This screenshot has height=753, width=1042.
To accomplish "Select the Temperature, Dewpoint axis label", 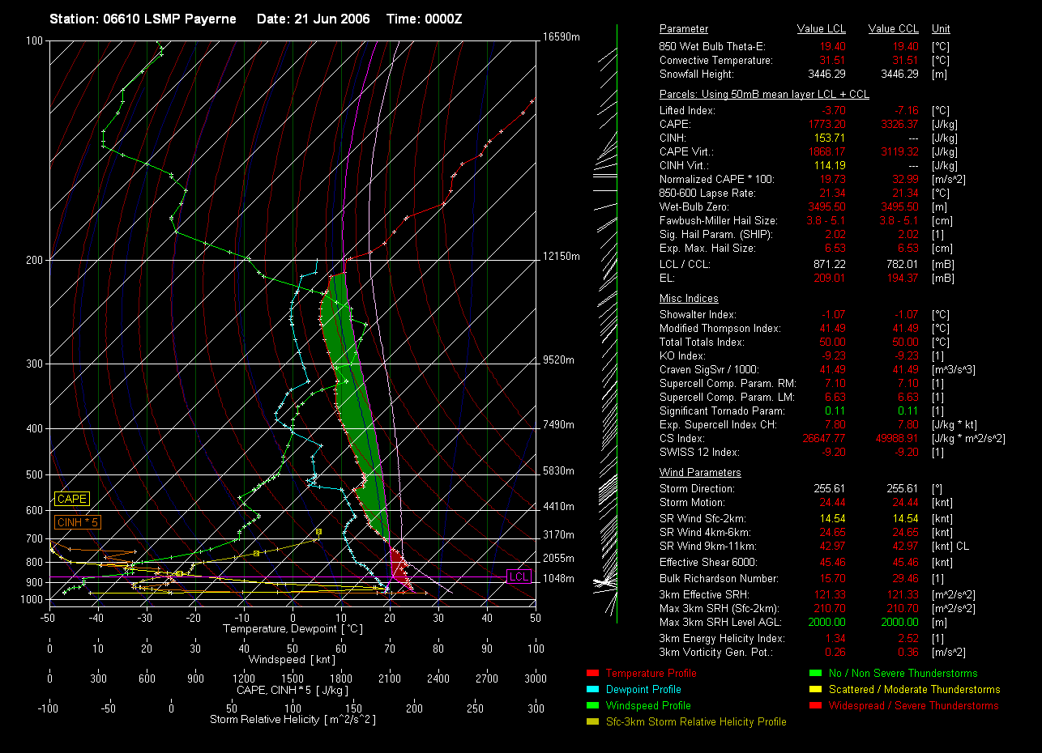I will pyautogui.click(x=292, y=628).
